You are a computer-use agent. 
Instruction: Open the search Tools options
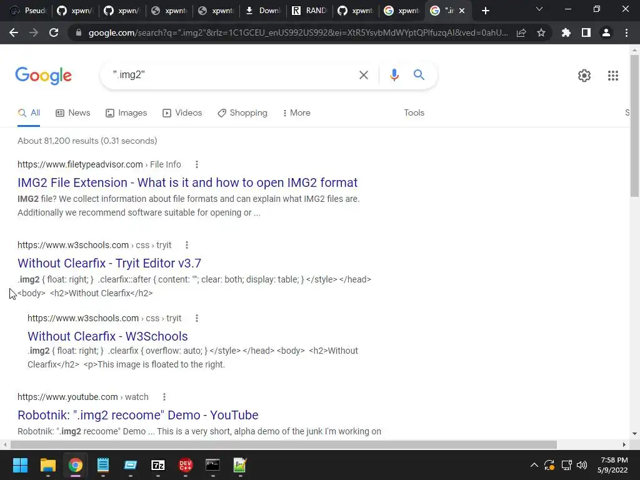(414, 113)
